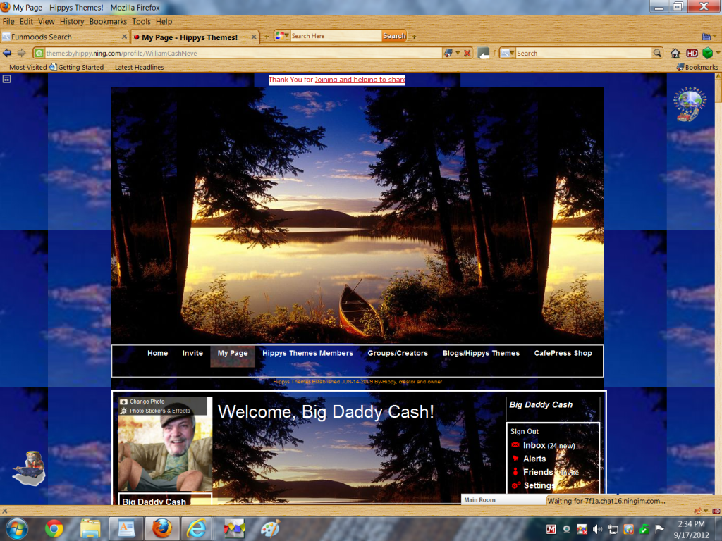Click the search magnifier icon in toolbar
722x541 pixels.
click(657, 53)
